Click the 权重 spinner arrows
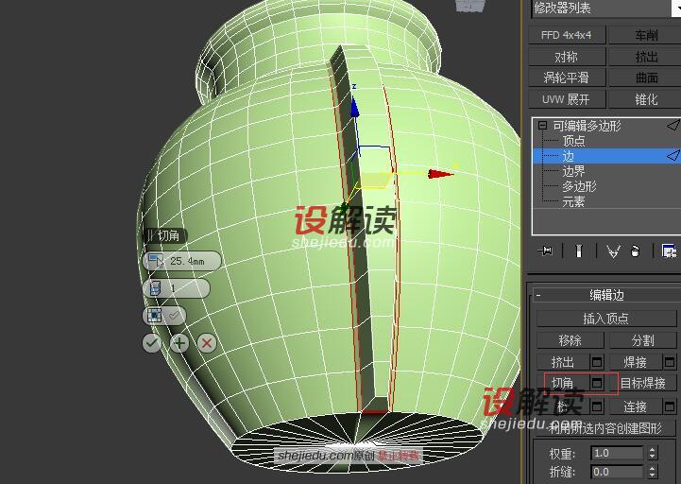 click(x=653, y=453)
